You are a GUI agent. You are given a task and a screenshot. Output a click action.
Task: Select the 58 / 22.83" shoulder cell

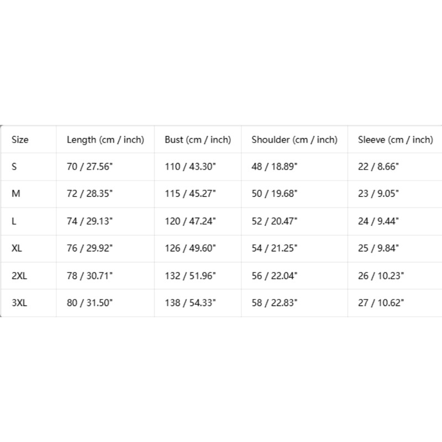274,303
